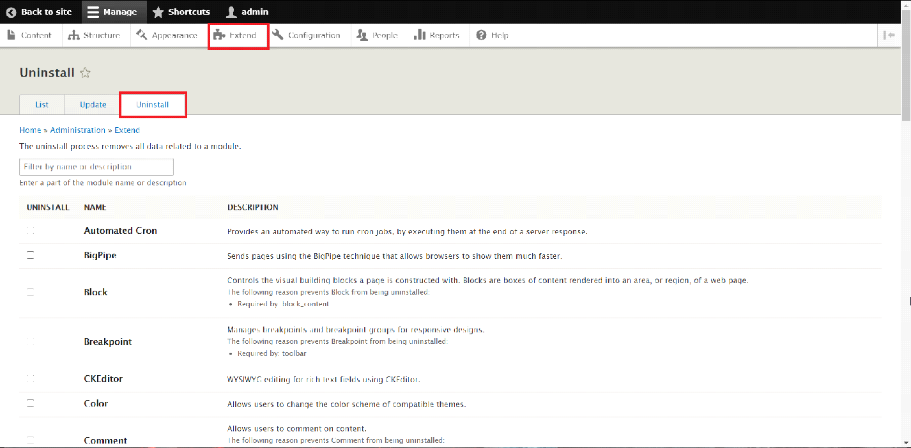Open the Help question mark icon

482,35
